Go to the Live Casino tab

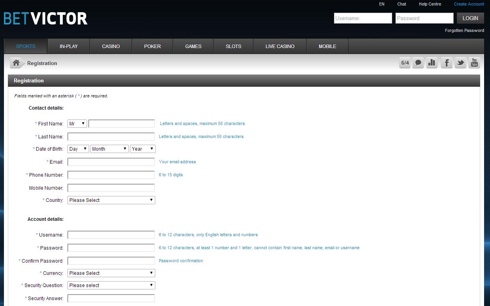(x=280, y=47)
